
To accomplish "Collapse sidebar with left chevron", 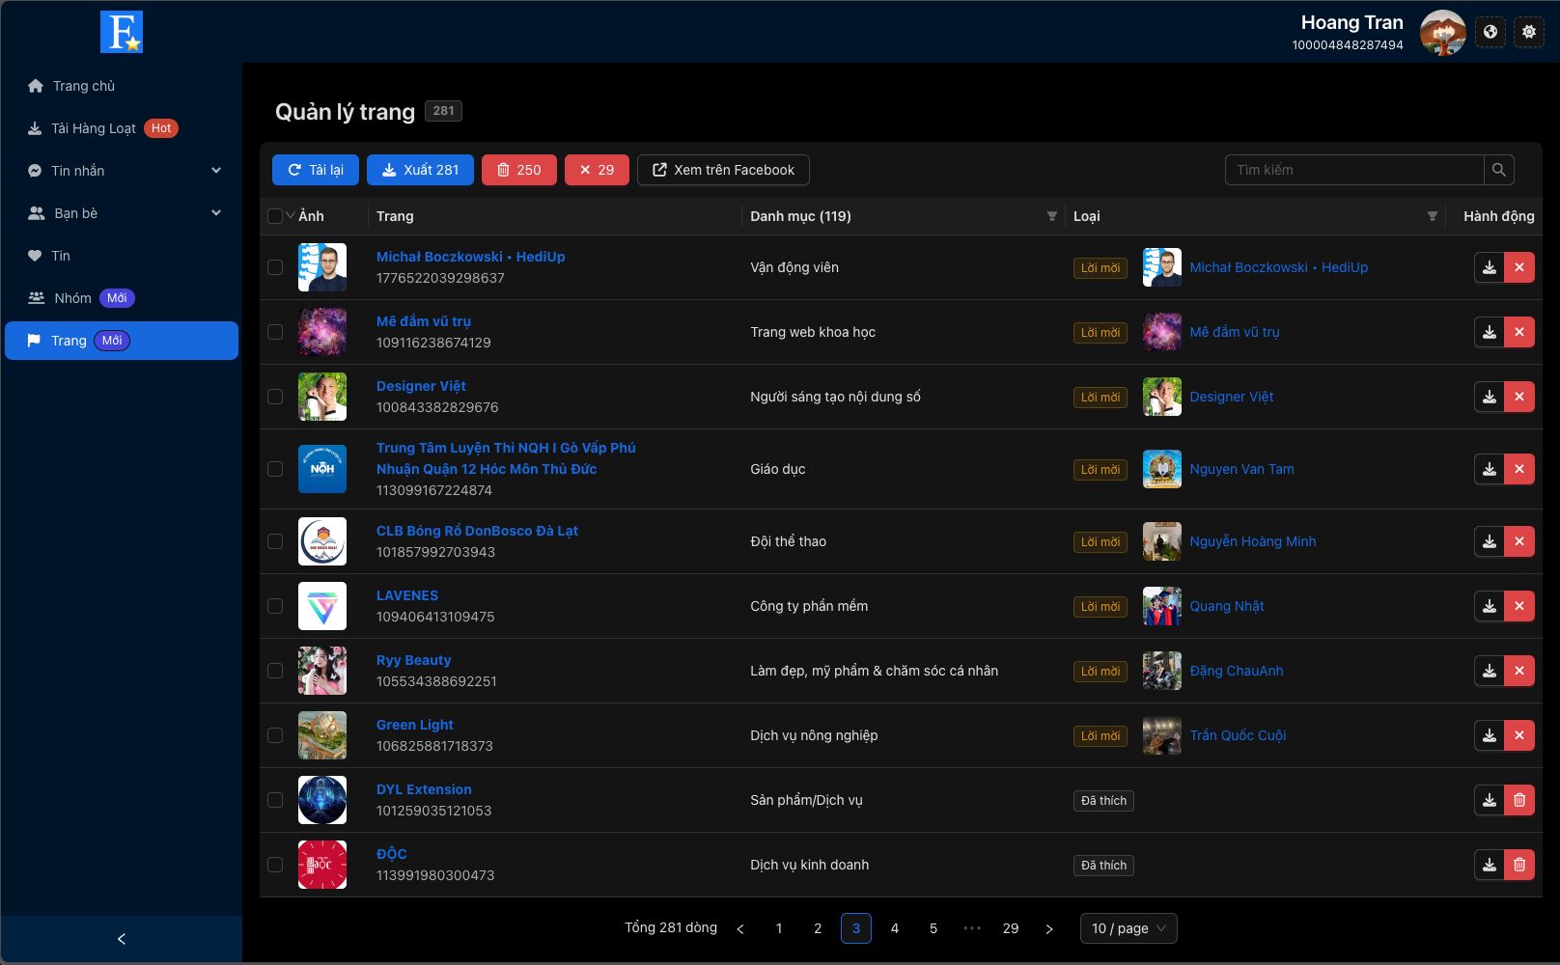I will point(122,939).
